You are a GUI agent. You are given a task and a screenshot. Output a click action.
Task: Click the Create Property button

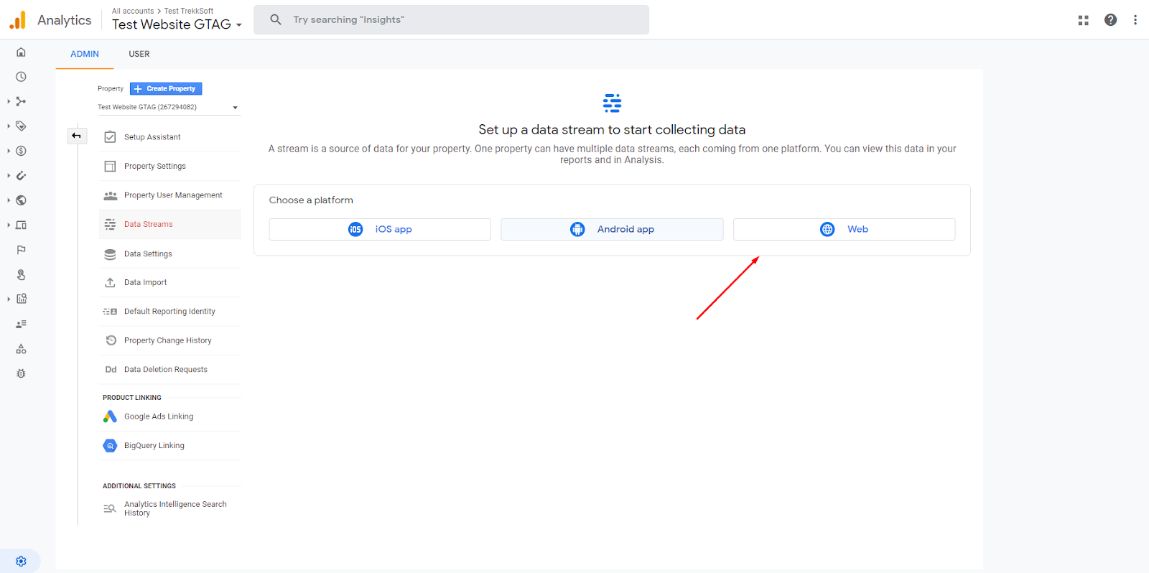point(166,89)
